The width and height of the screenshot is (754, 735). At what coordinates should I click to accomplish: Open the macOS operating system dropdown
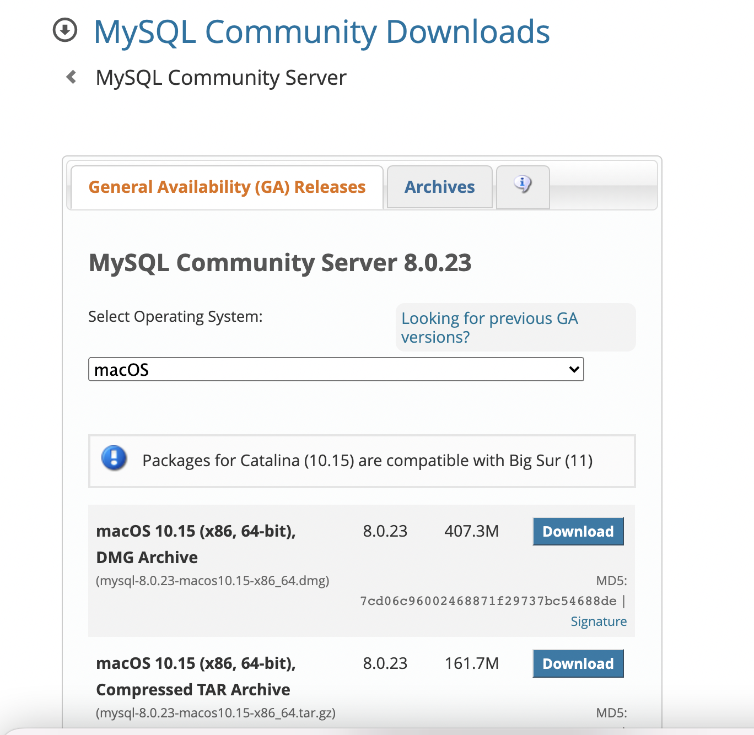pos(336,369)
